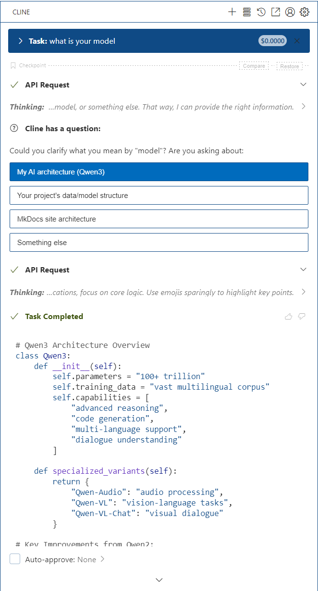Choose "Your project's data/model structure" option

pos(159,196)
